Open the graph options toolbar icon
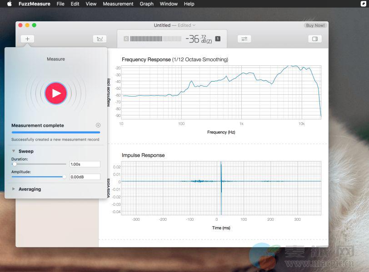 tap(99, 39)
